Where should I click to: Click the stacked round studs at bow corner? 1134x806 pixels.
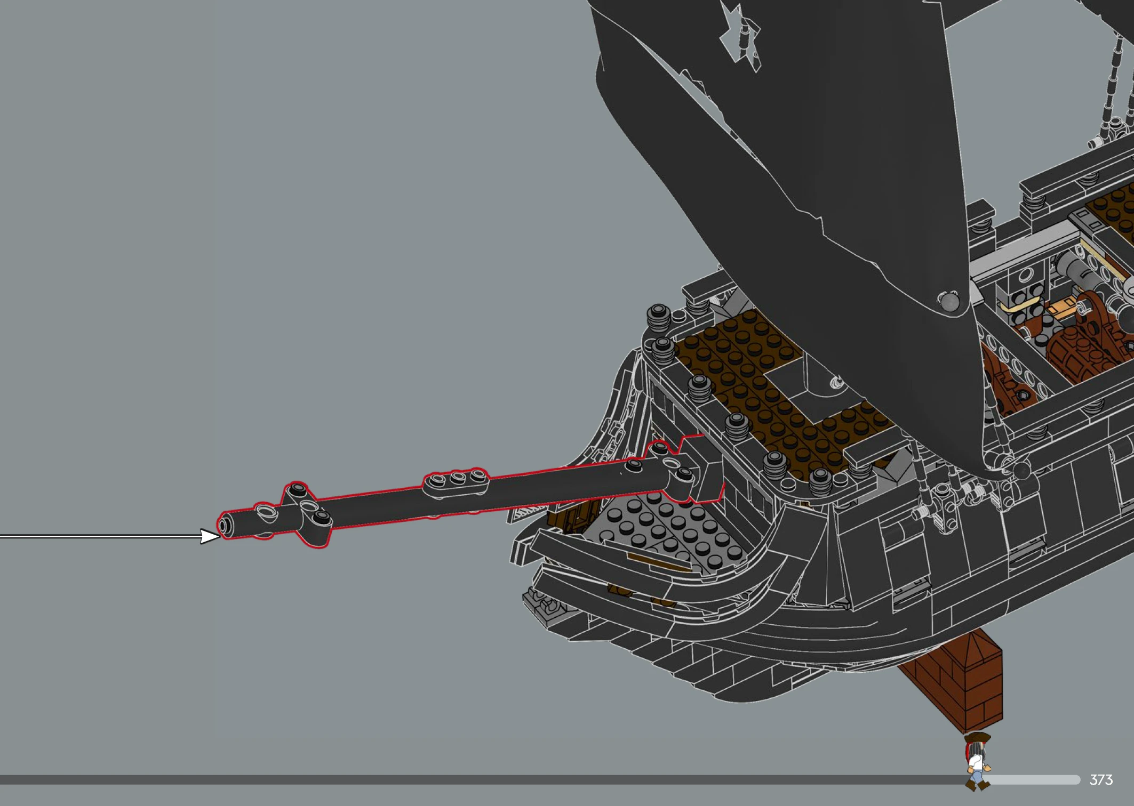(659, 319)
